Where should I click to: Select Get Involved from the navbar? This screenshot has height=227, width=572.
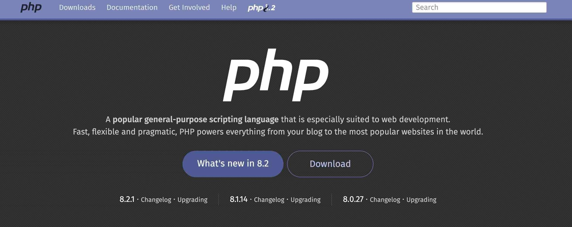tap(189, 7)
